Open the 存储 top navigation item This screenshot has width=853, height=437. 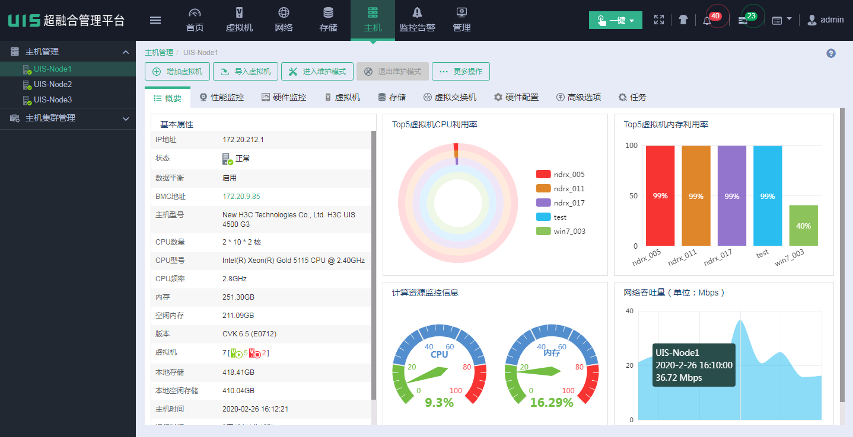(x=328, y=20)
